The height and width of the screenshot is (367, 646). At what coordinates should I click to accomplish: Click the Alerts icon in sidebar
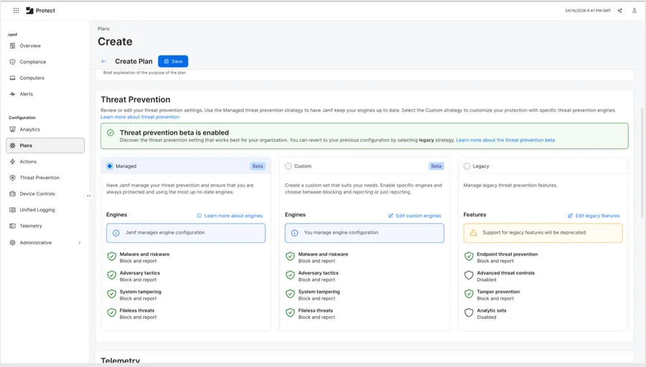(x=13, y=94)
